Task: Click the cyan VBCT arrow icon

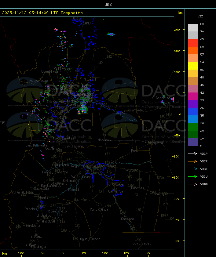Action: pyautogui.click(x=193, y=169)
